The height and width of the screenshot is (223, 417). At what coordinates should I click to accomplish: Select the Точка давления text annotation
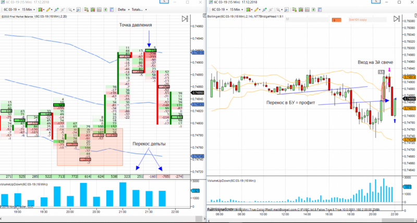pyautogui.click(x=136, y=25)
